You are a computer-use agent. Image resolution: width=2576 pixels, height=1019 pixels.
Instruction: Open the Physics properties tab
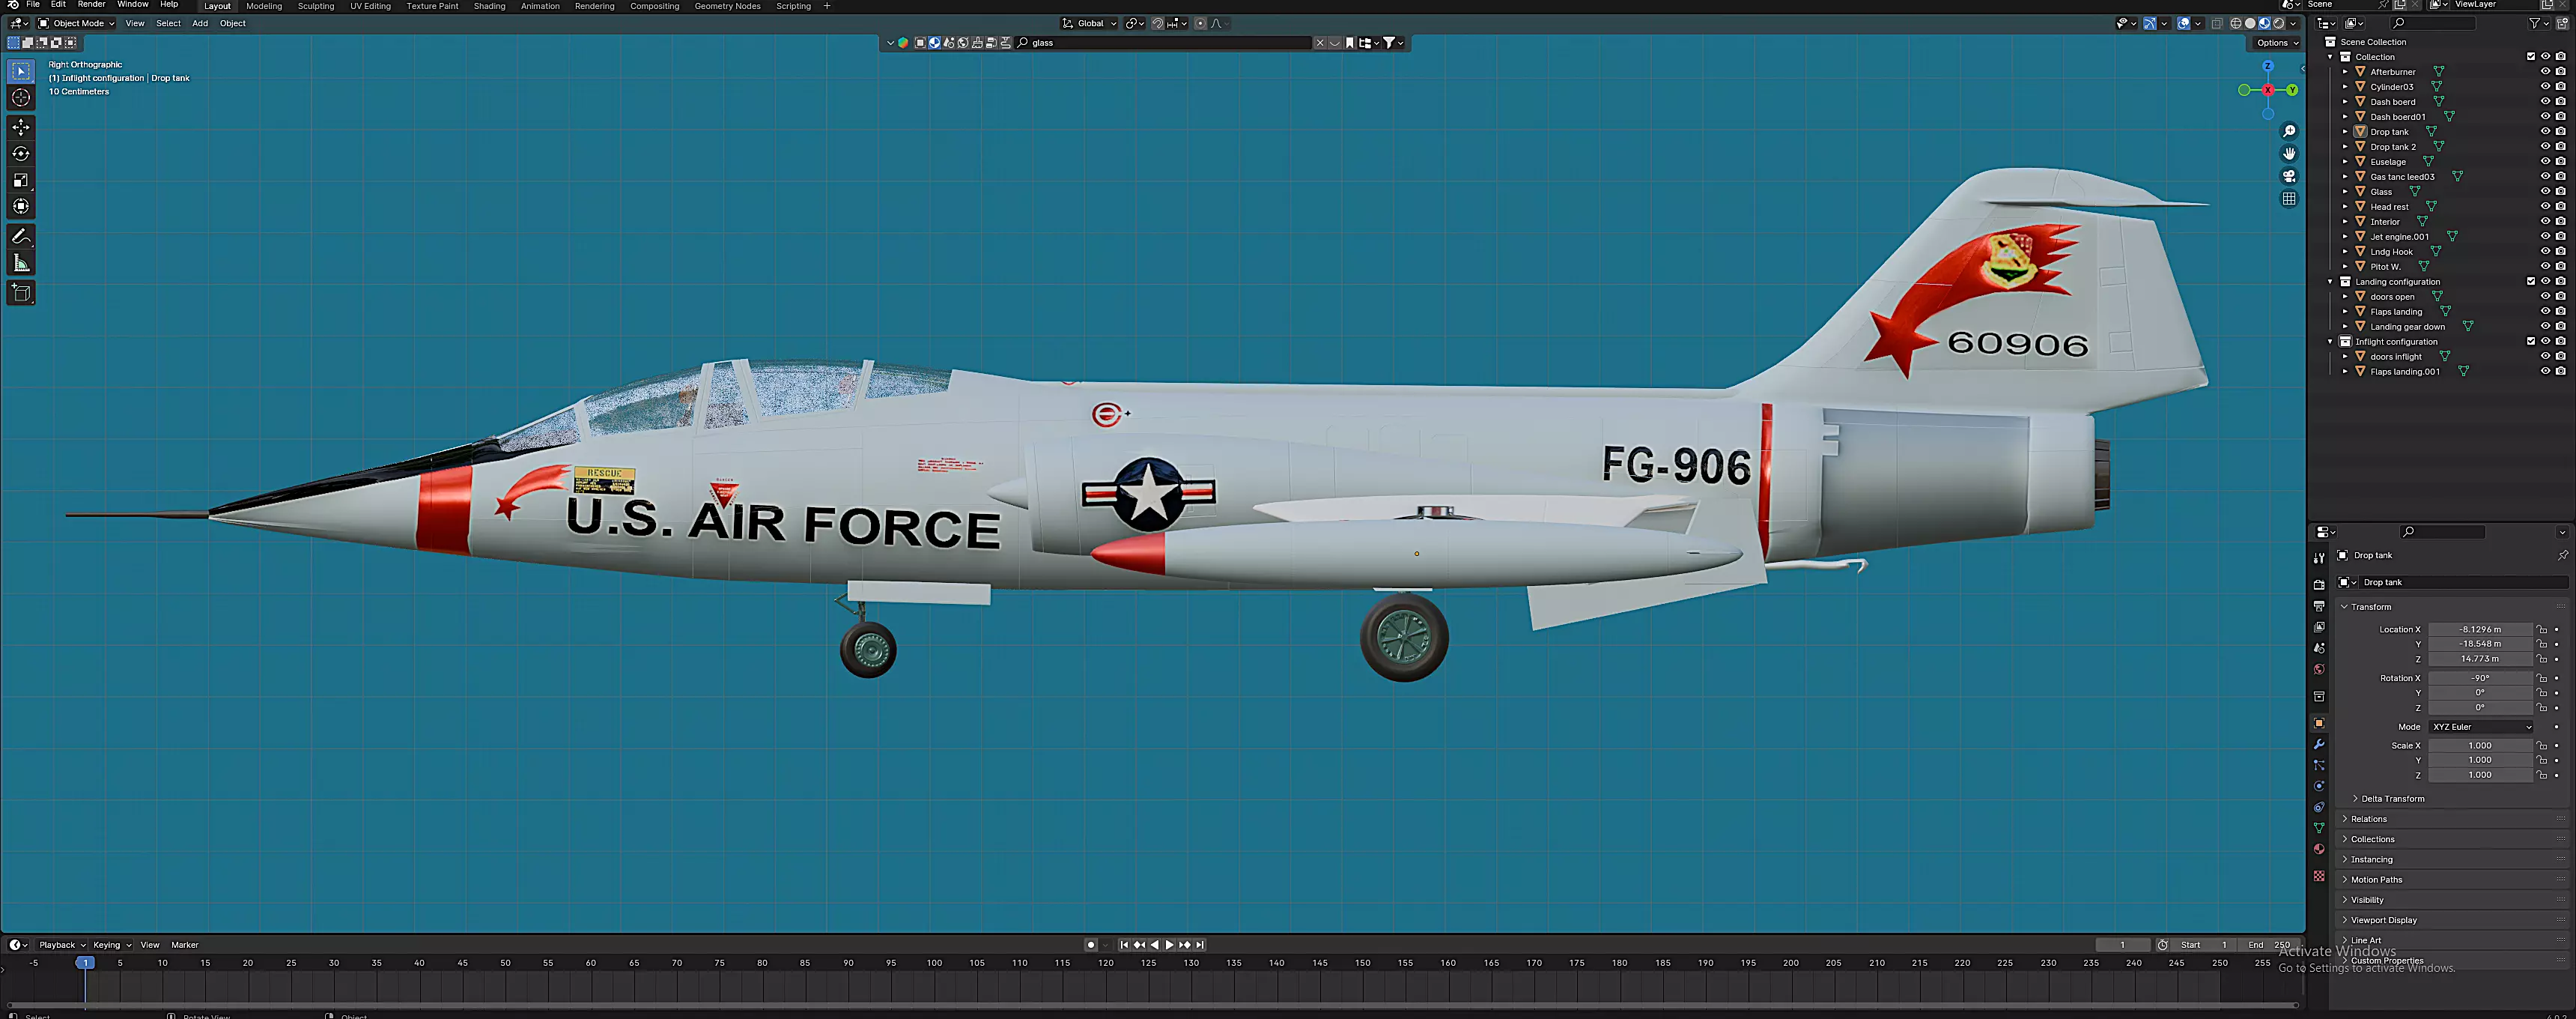(x=2319, y=786)
